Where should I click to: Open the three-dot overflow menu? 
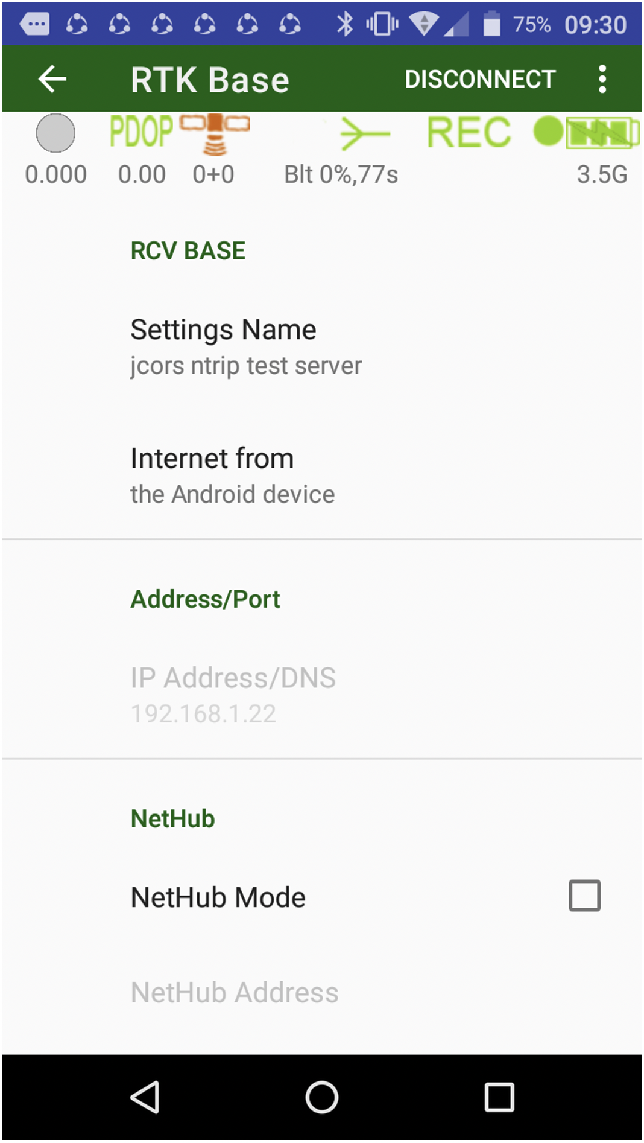[x=602, y=79]
